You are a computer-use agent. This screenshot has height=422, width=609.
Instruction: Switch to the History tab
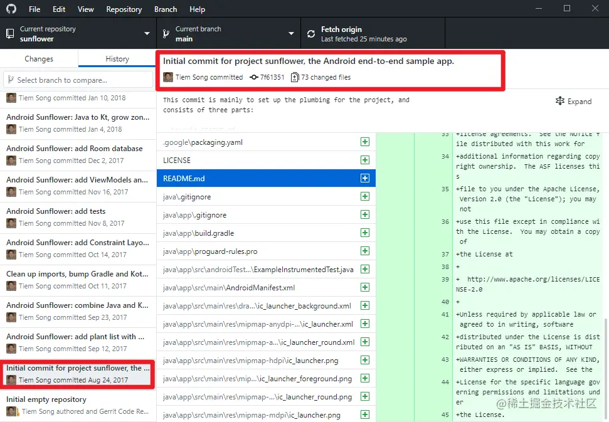[117, 58]
